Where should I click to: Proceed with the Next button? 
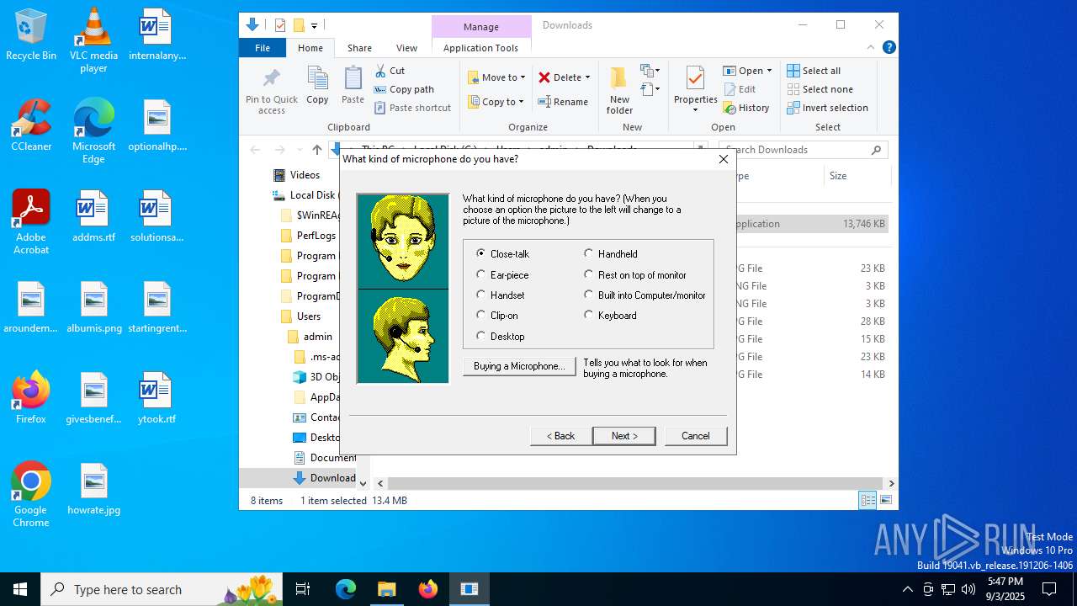pyautogui.click(x=624, y=436)
